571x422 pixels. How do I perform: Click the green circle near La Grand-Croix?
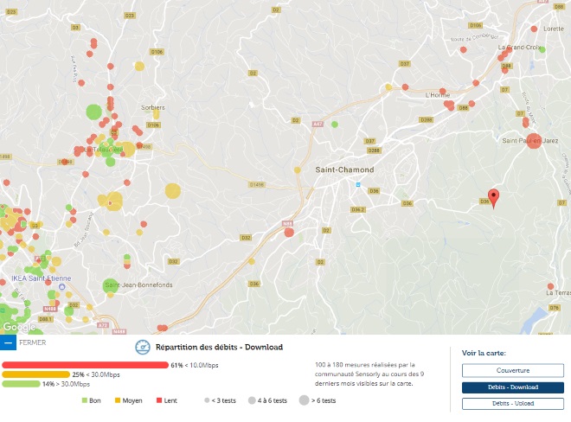tap(542, 49)
